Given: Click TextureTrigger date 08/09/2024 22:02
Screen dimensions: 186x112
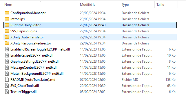Looking at the screenshot, I should [x=93, y=92].
